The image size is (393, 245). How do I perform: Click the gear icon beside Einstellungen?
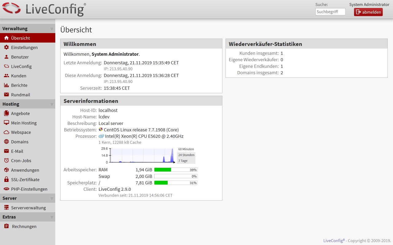click(x=6, y=47)
